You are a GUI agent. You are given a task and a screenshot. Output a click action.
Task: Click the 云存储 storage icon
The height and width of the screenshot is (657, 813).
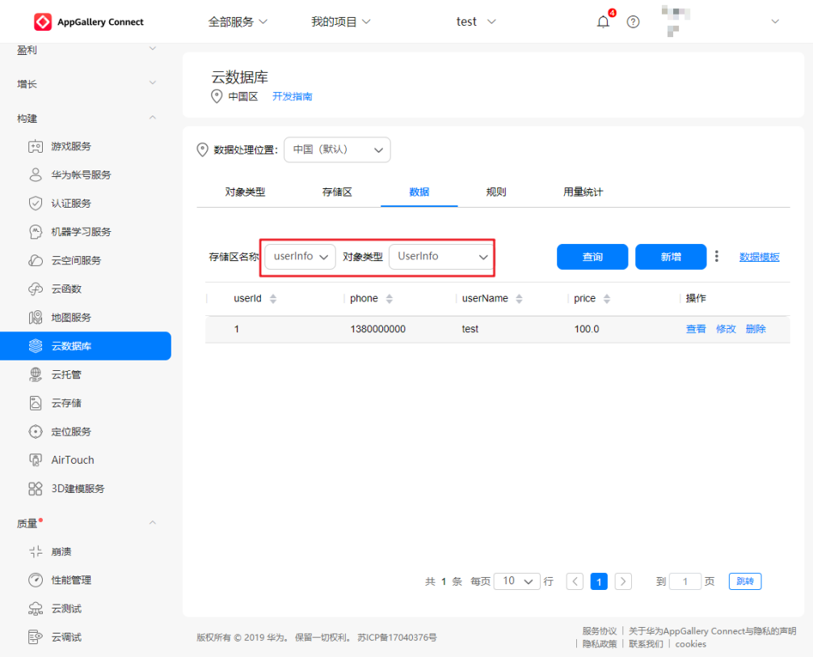point(36,403)
